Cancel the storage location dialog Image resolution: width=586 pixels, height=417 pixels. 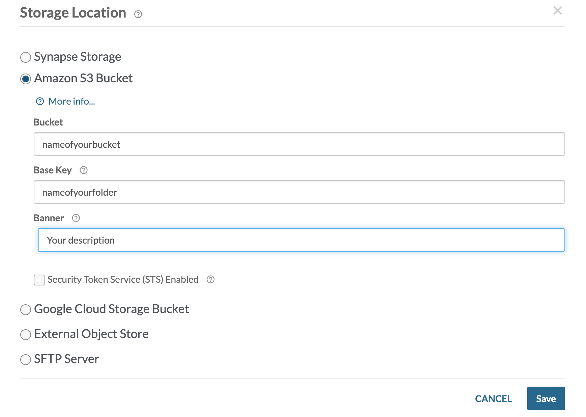[x=493, y=398]
